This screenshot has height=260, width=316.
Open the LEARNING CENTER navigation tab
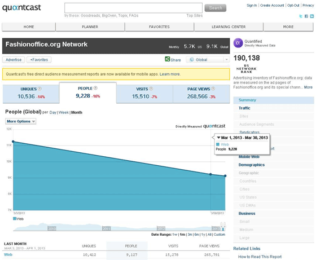click(229, 27)
